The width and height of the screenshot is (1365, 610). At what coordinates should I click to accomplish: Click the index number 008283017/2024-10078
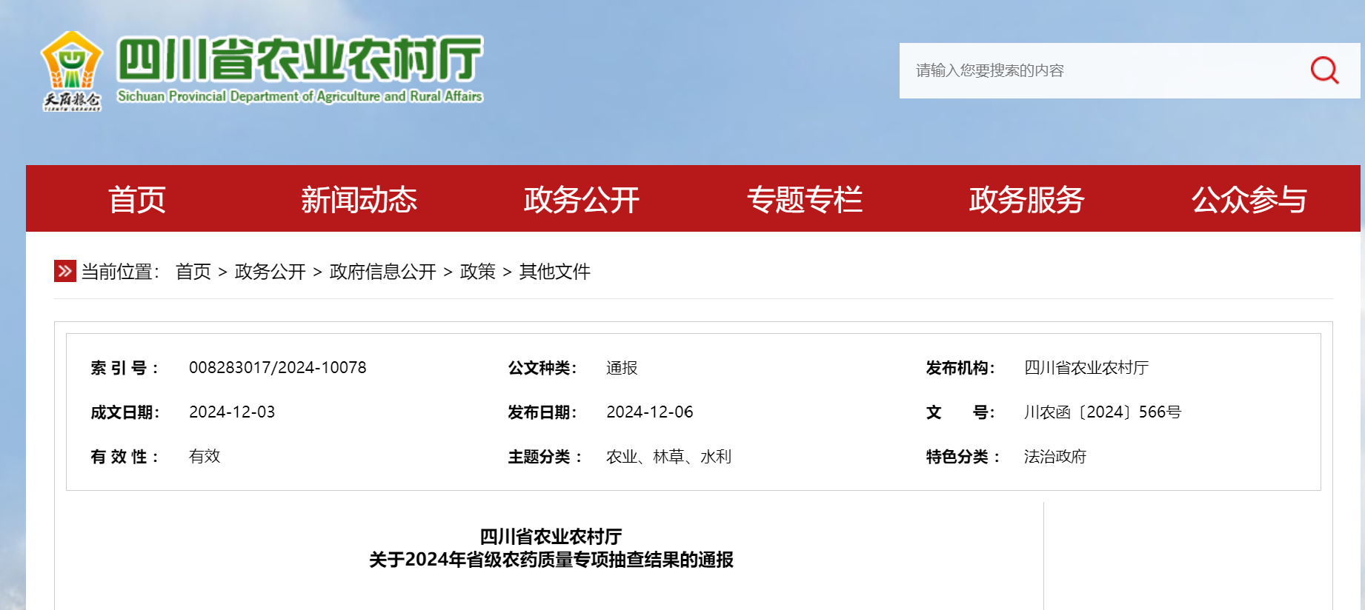(278, 368)
